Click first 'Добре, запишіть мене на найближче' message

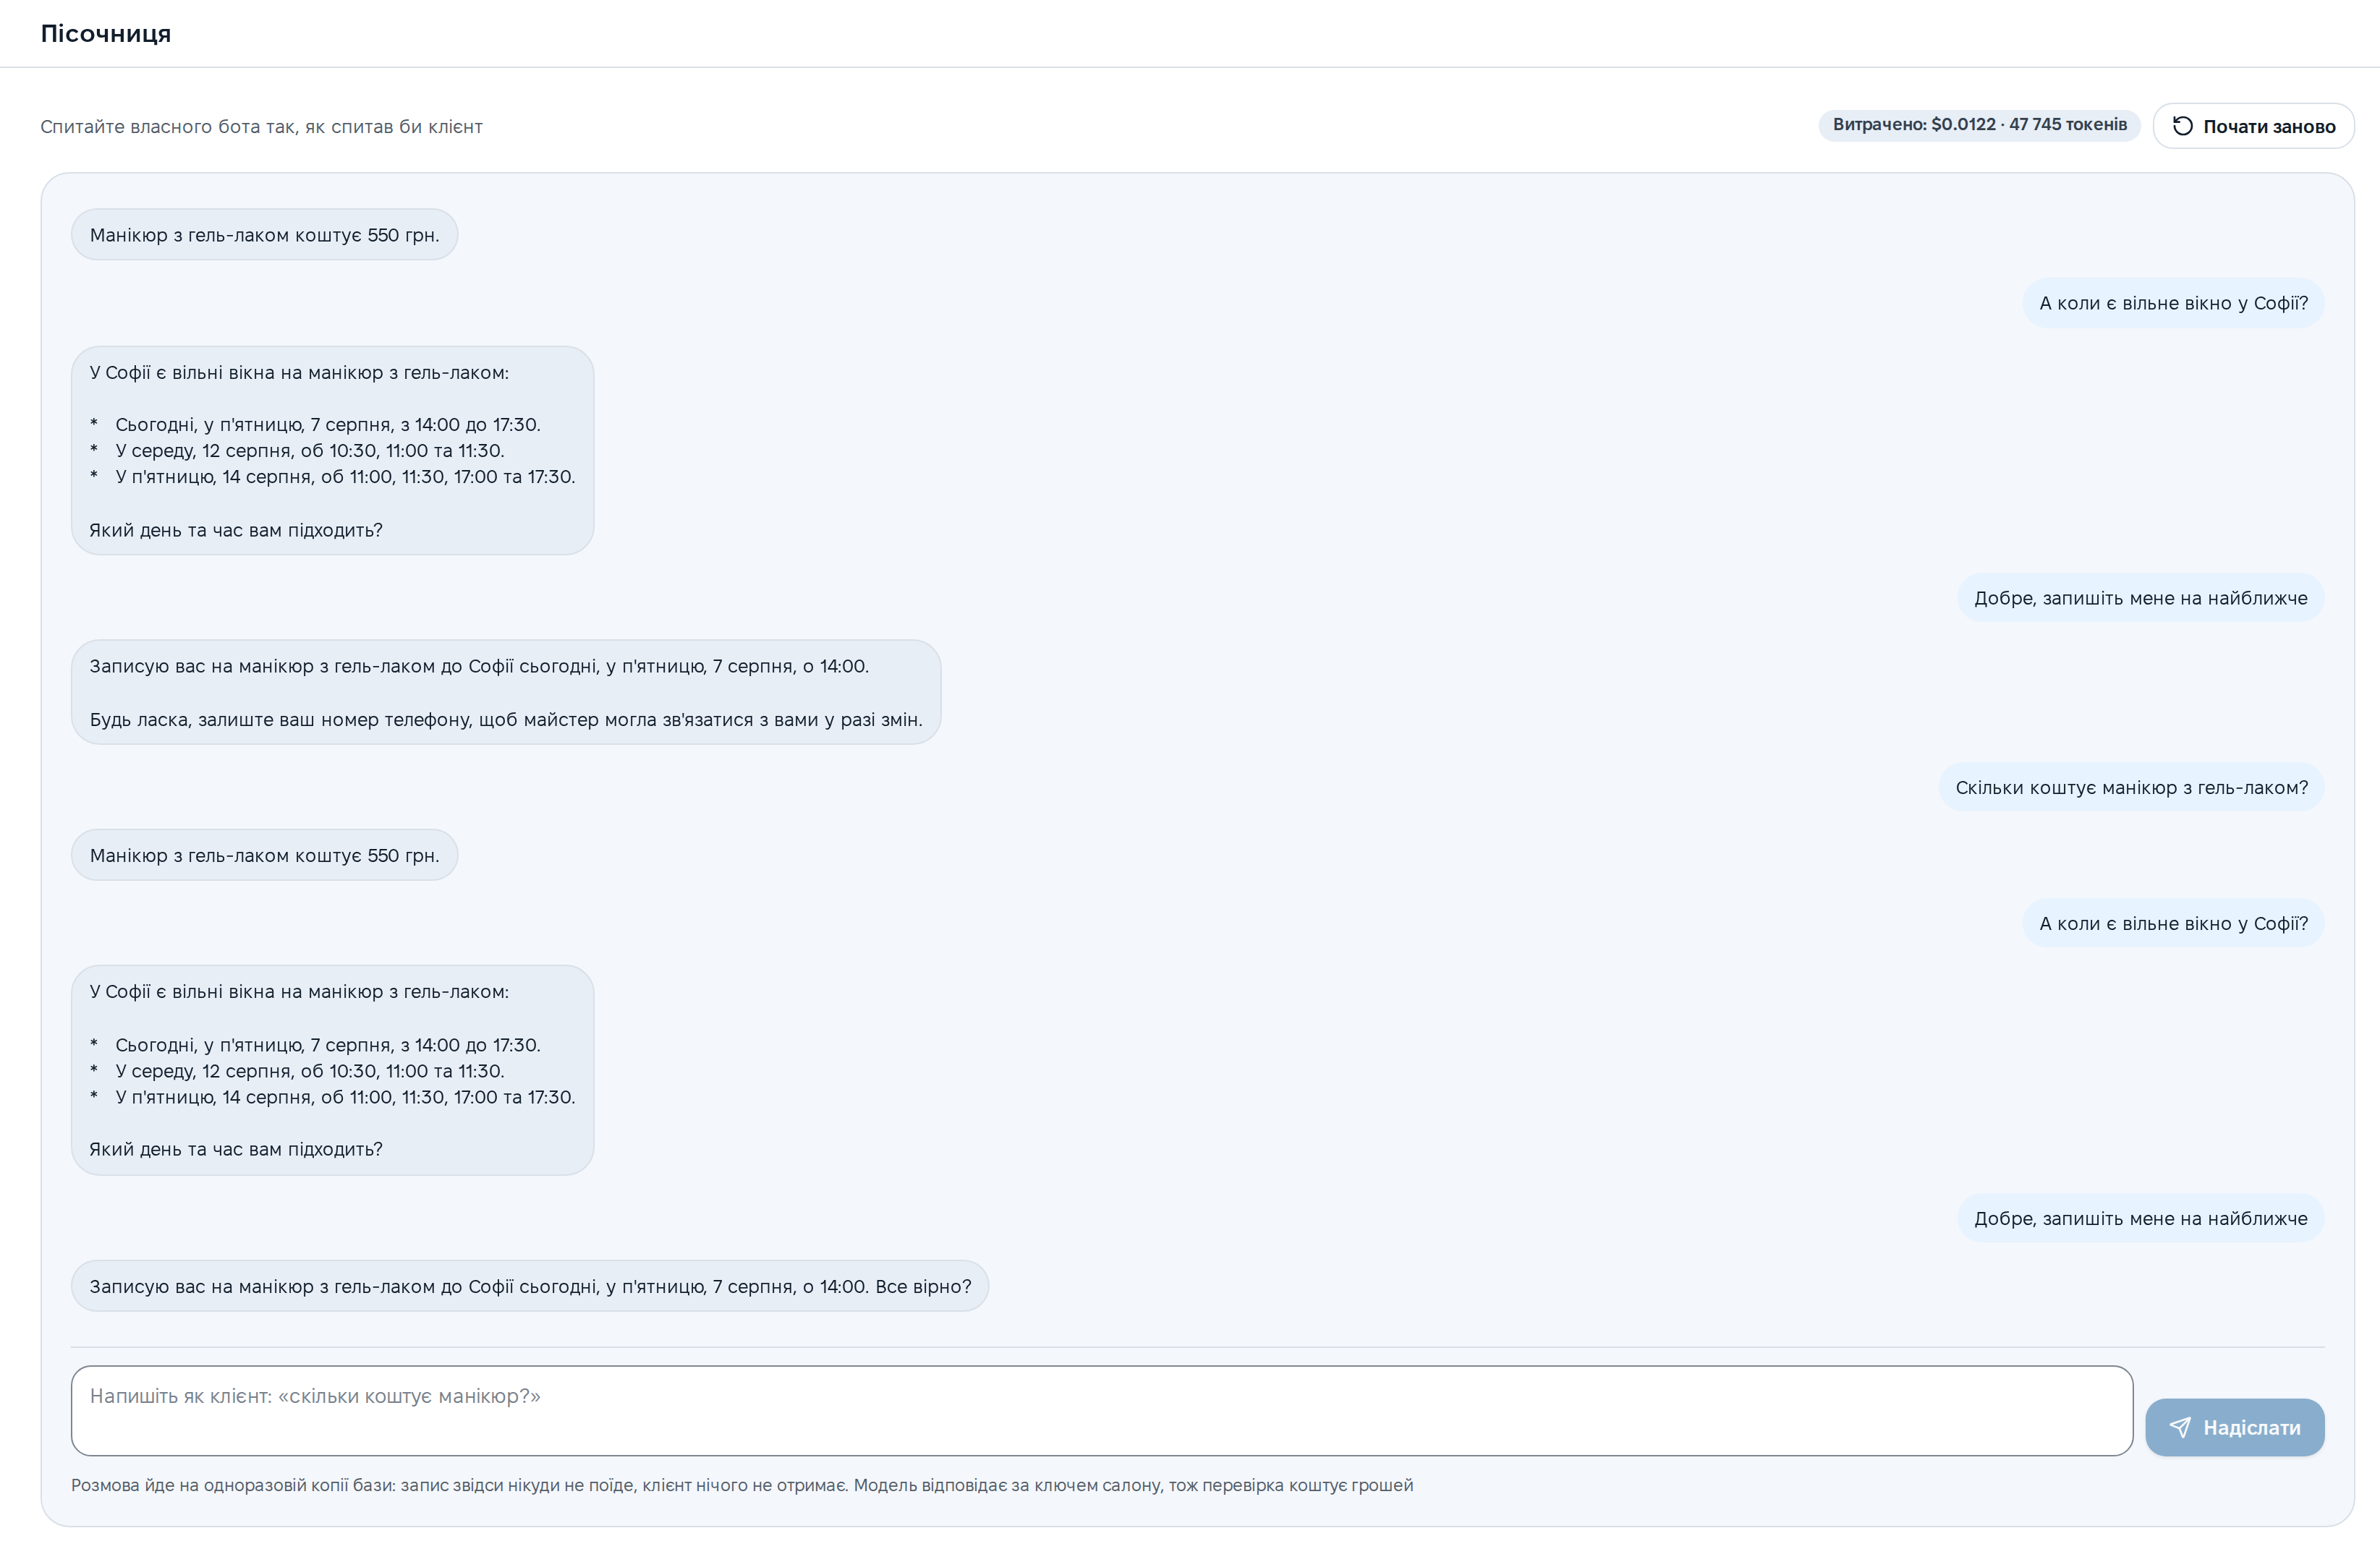(x=2140, y=597)
